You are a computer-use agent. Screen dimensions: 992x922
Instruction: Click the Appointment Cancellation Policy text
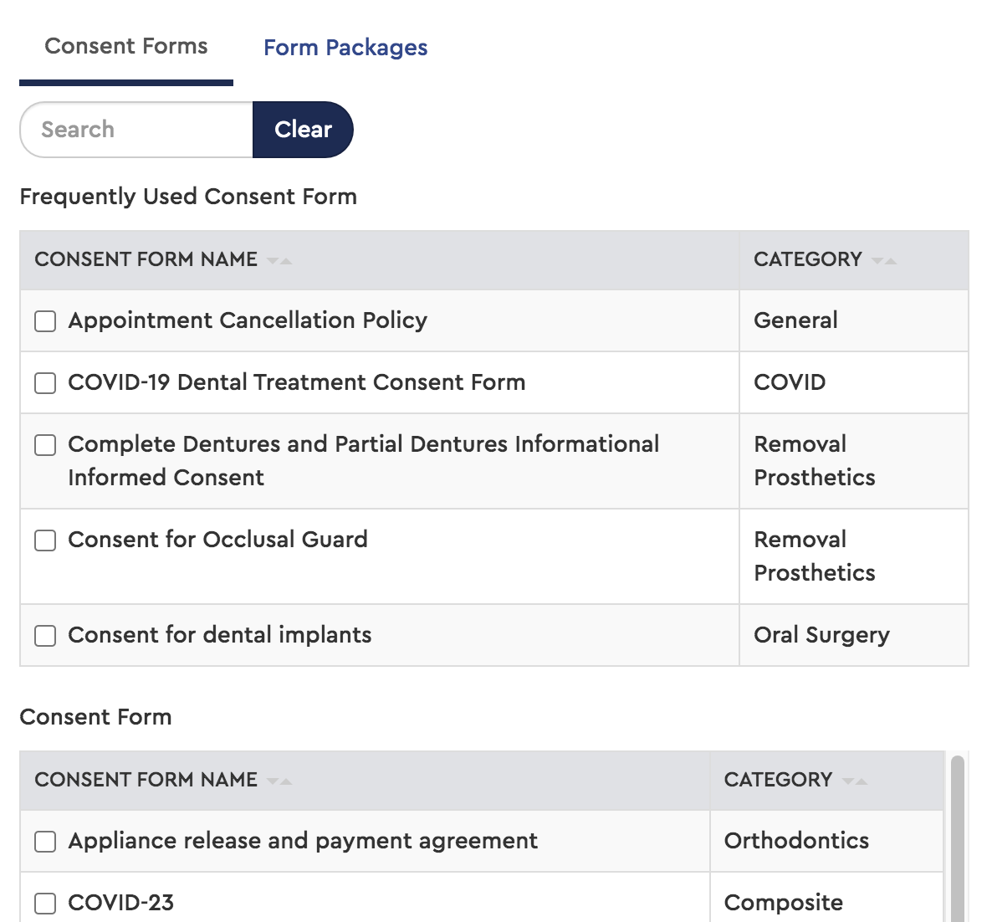[x=248, y=320]
